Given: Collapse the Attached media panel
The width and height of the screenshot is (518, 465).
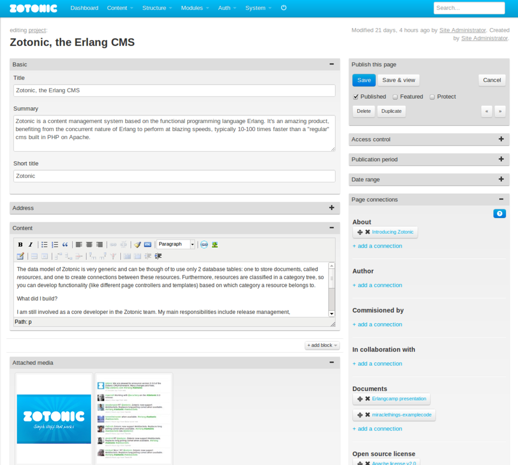Looking at the screenshot, I should click(332, 363).
